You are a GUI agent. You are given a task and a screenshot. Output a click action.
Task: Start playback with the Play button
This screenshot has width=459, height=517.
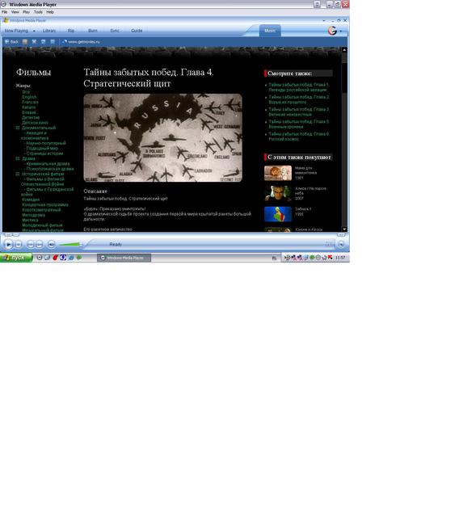[8, 244]
